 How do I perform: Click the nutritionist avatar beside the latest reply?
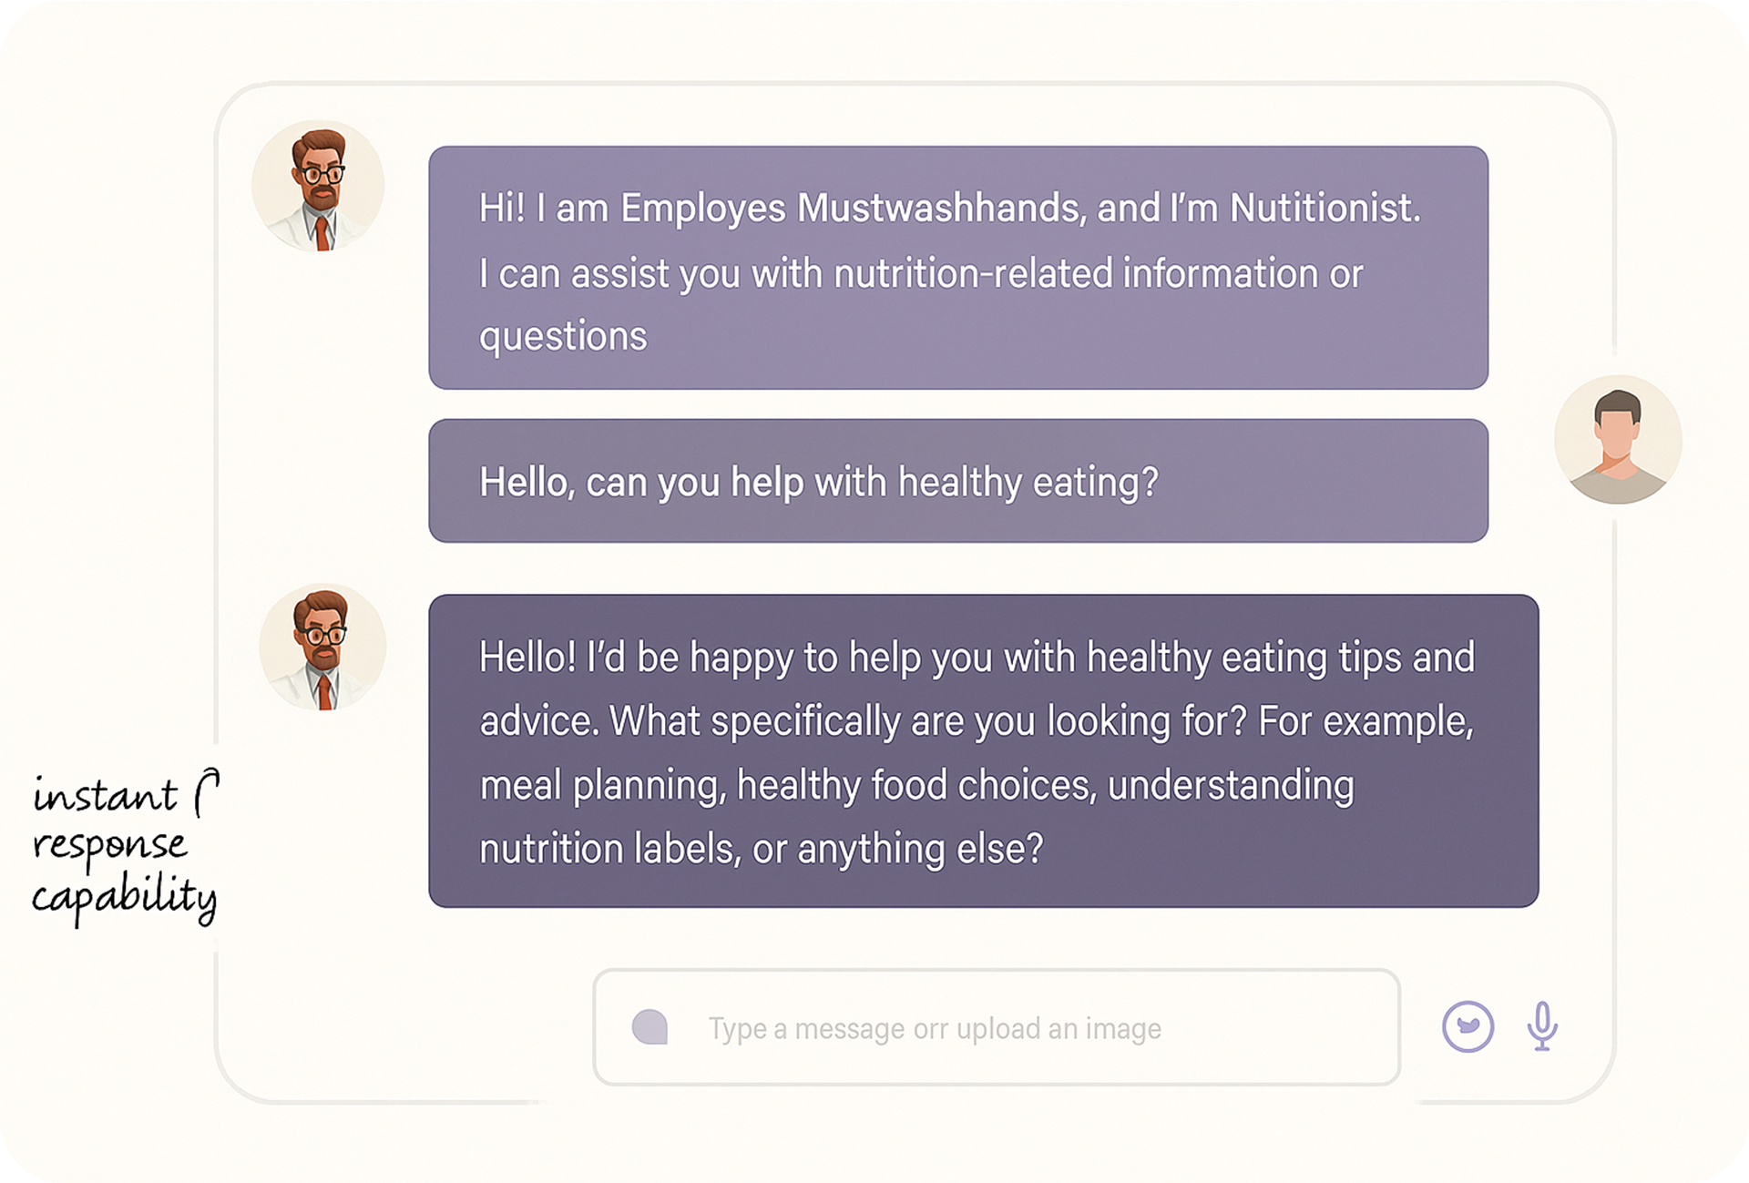[x=322, y=648]
